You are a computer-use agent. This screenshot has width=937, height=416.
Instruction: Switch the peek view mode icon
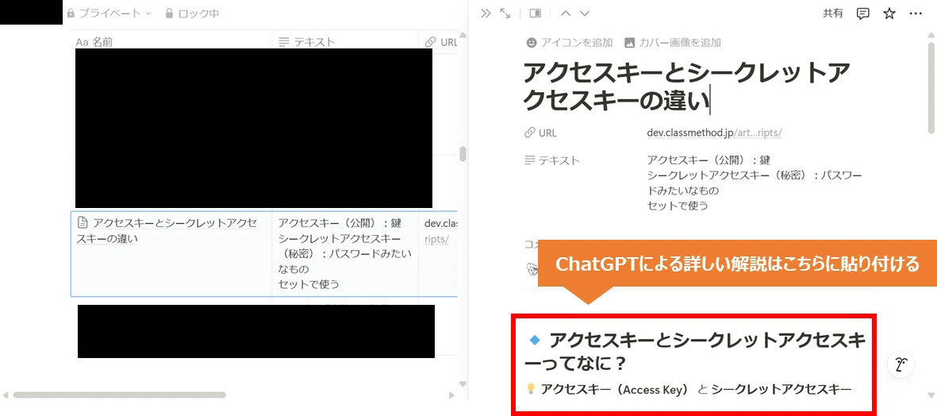(x=536, y=13)
